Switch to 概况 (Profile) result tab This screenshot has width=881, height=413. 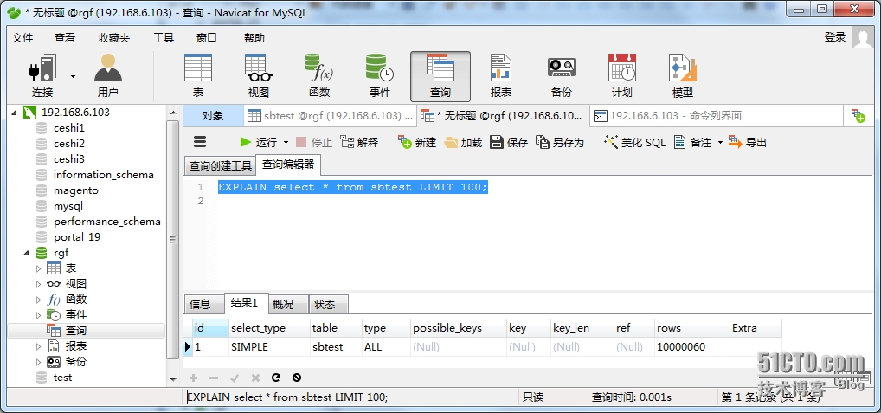288,304
